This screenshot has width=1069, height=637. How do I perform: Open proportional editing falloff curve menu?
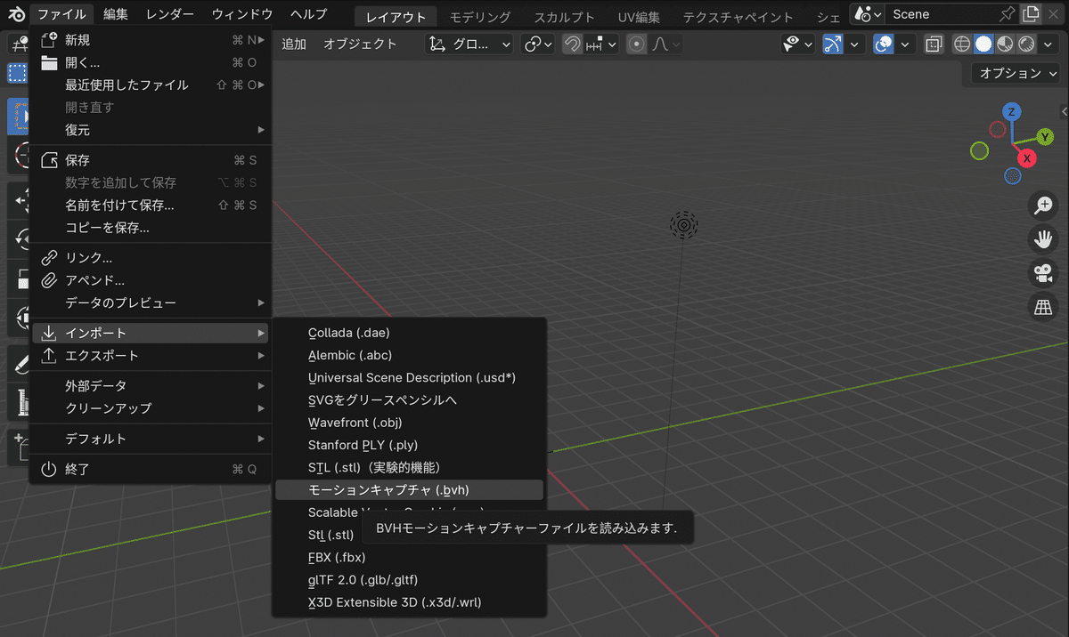click(x=667, y=44)
